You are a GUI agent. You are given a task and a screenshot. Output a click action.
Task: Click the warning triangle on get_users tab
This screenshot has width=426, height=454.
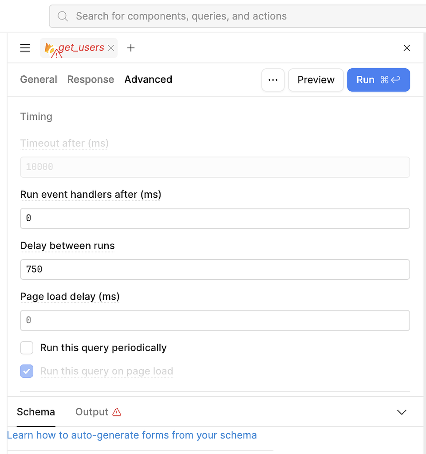[x=57, y=52]
